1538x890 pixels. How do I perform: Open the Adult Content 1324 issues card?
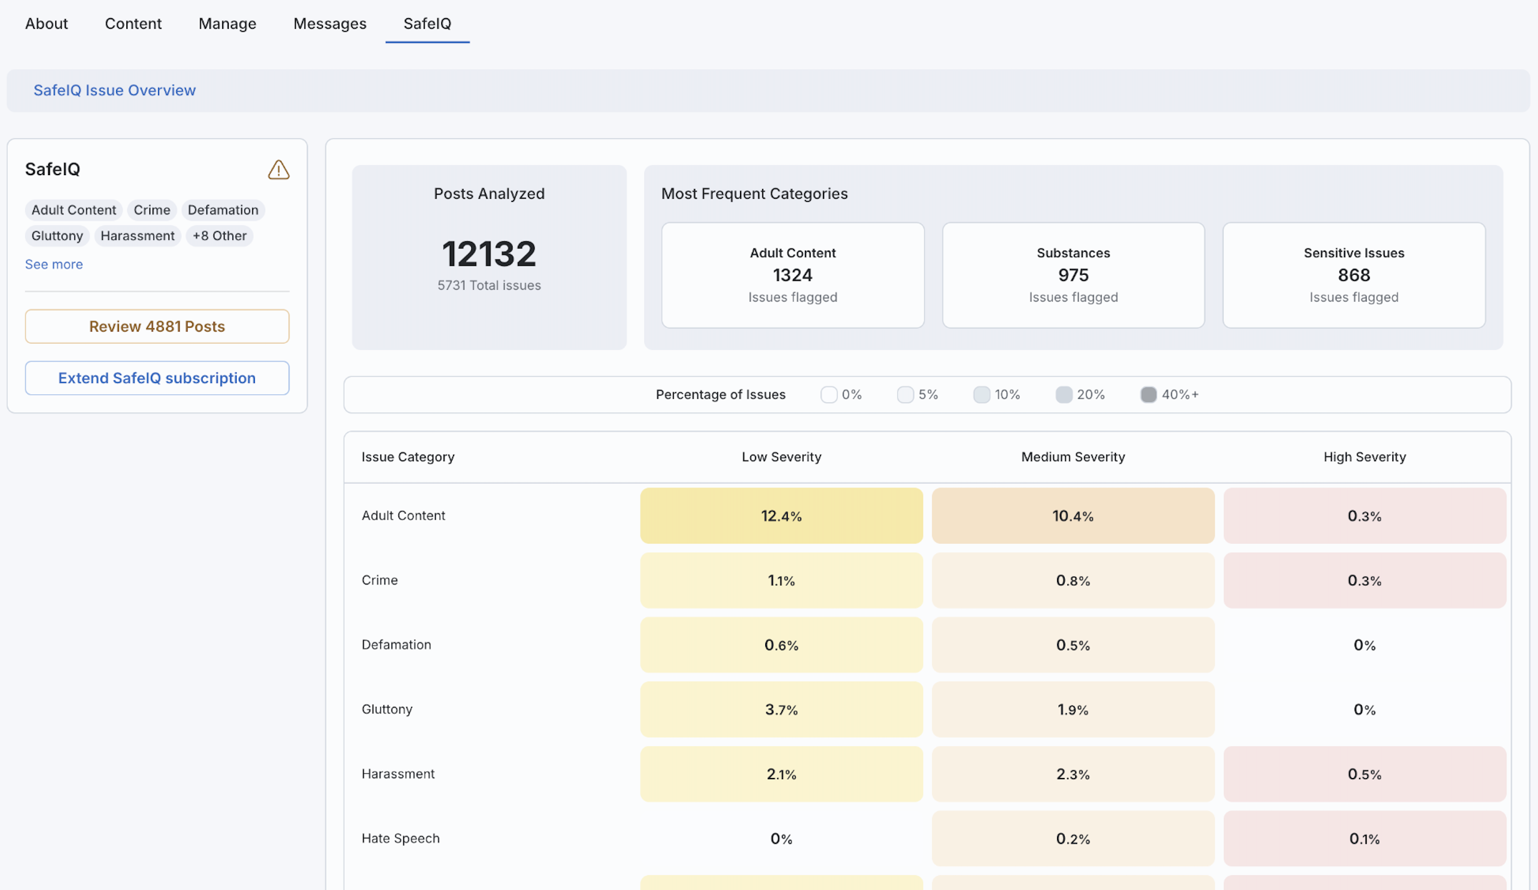pyautogui.click(x=793, y=275)
